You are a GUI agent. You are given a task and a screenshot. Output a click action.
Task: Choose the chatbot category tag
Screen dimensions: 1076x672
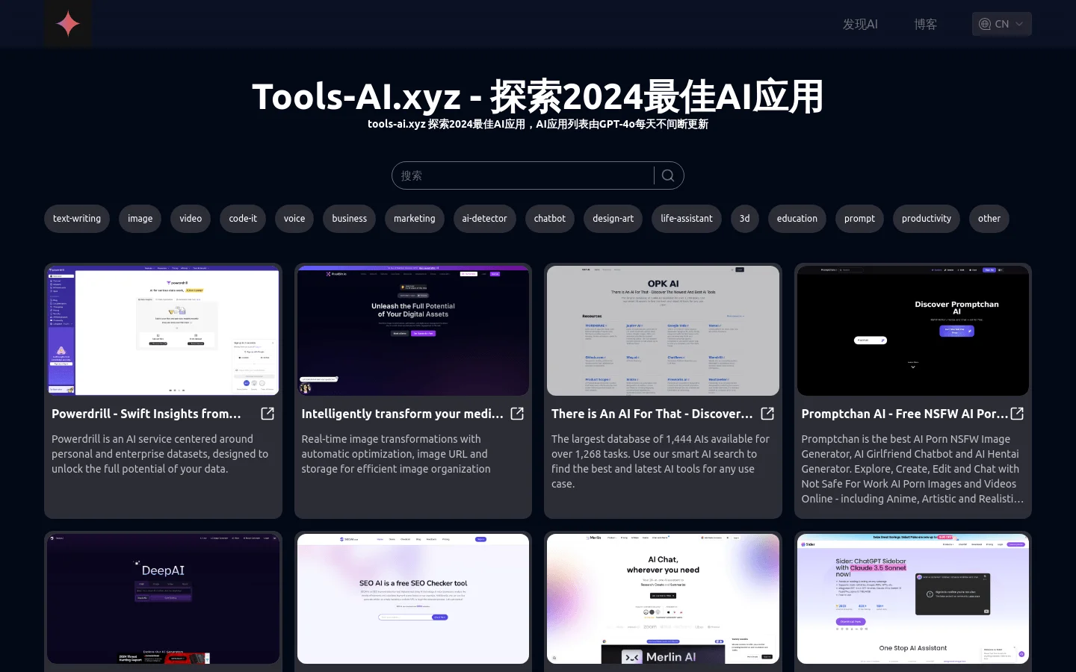pyautogui.click(x=550, y=219)
